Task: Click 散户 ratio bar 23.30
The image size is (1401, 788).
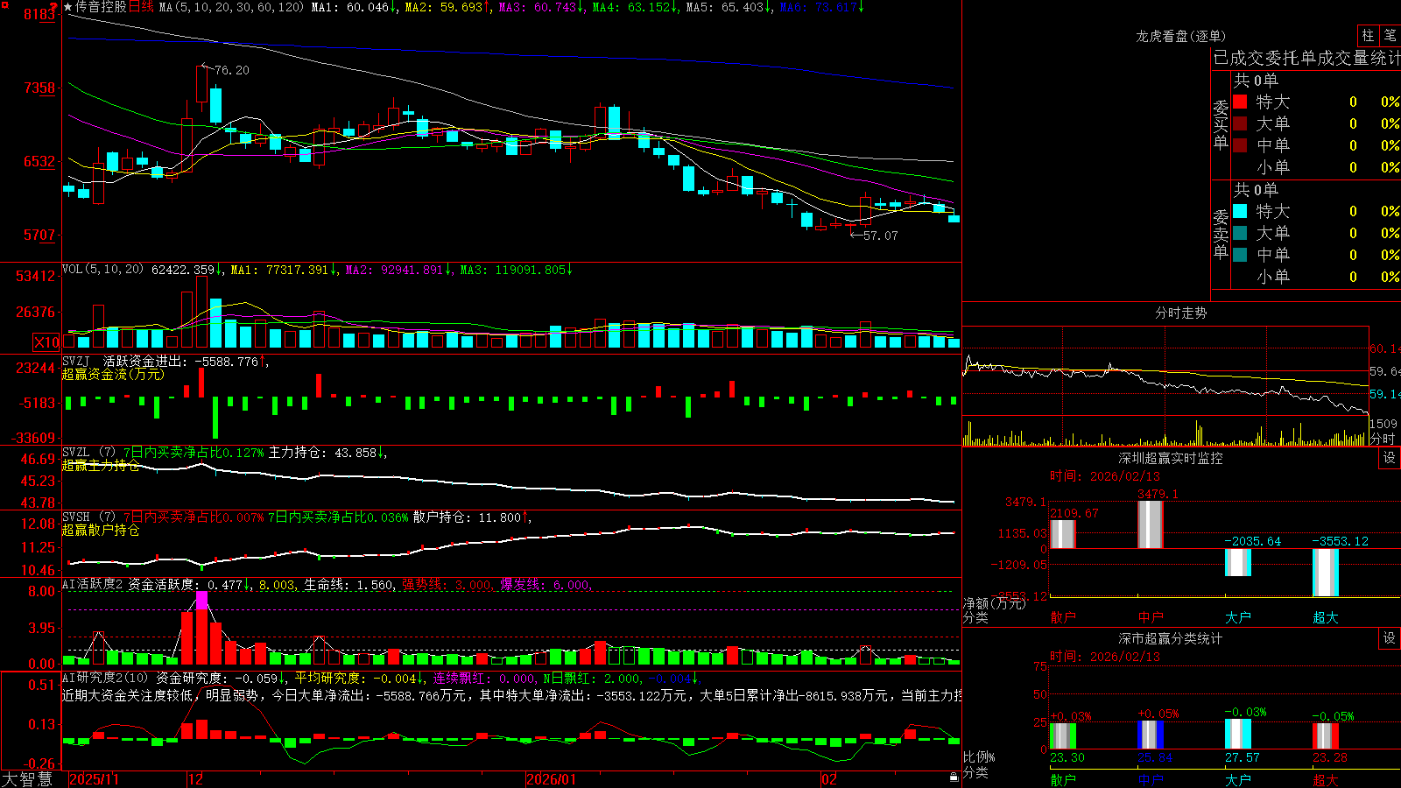Action: (x=1062, y=735)
